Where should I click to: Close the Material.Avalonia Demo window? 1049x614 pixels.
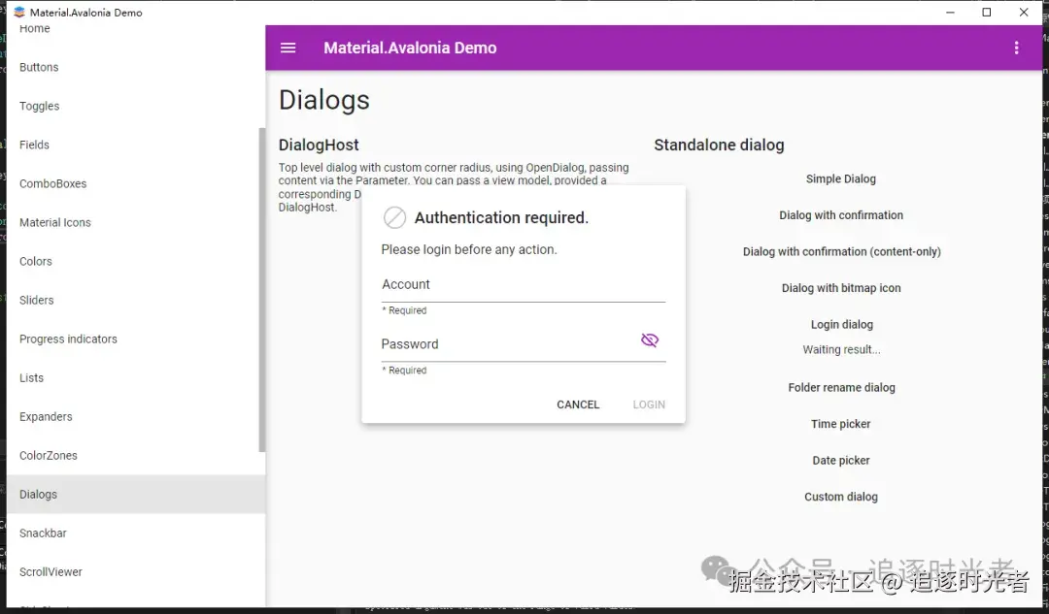(x=1024, y=12)
